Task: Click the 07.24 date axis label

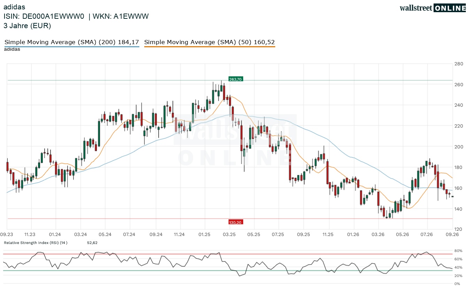Action: [129, 235]
